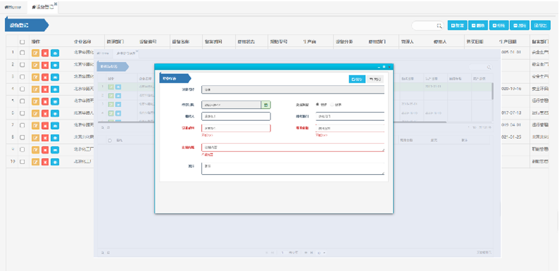Select the first radio option in the dialog
The image size is (559, 271).
(x=316, y=104)
